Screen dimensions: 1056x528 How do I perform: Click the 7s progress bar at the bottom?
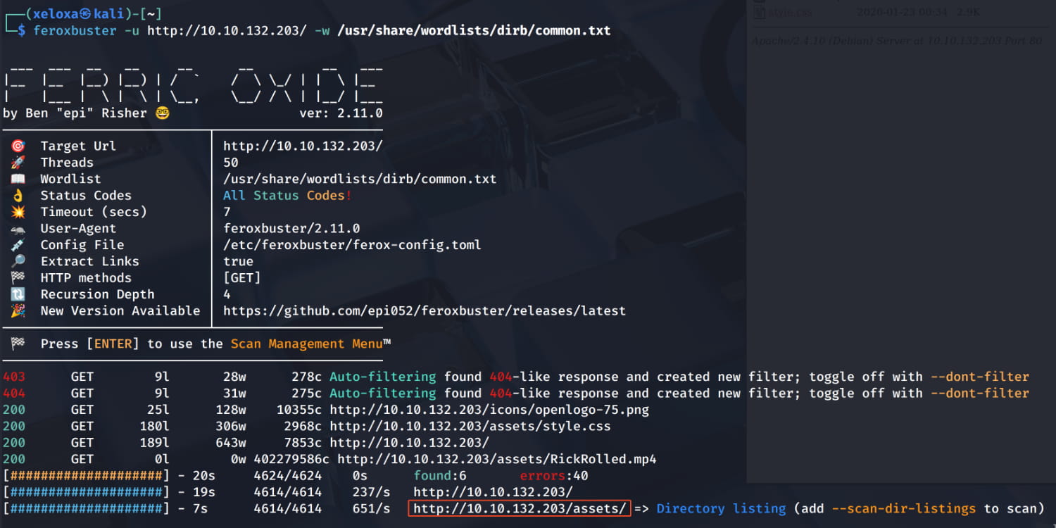click(x=86, y=508)
